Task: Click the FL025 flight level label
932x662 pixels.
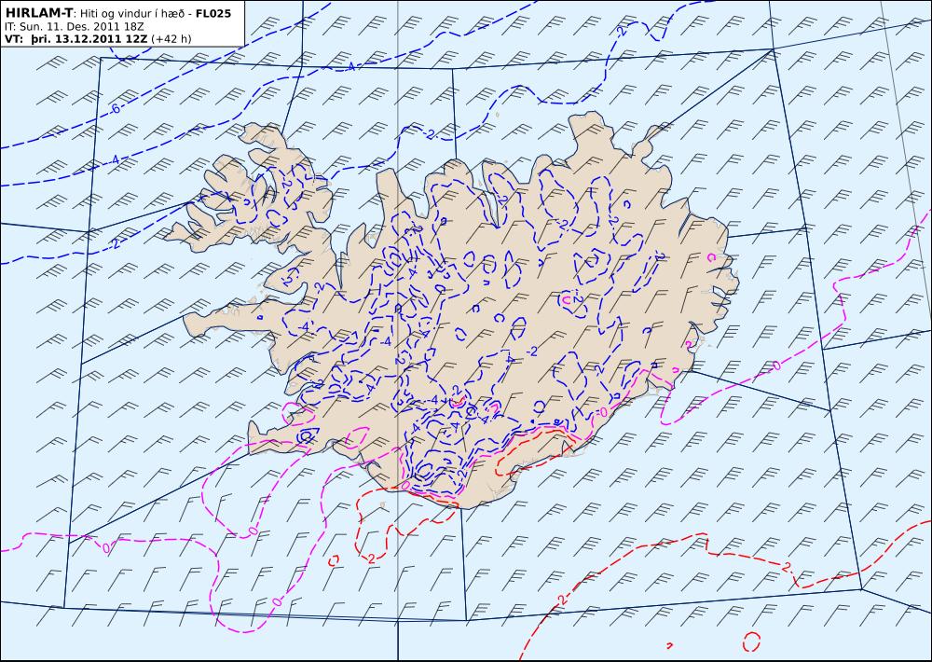Action: [x=212, y=13]
